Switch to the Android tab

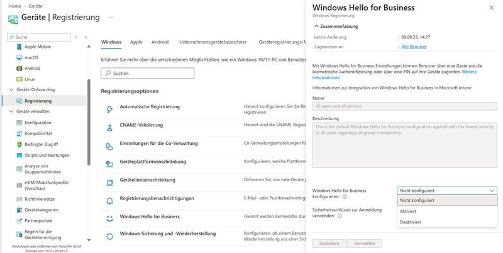(160, 42)
